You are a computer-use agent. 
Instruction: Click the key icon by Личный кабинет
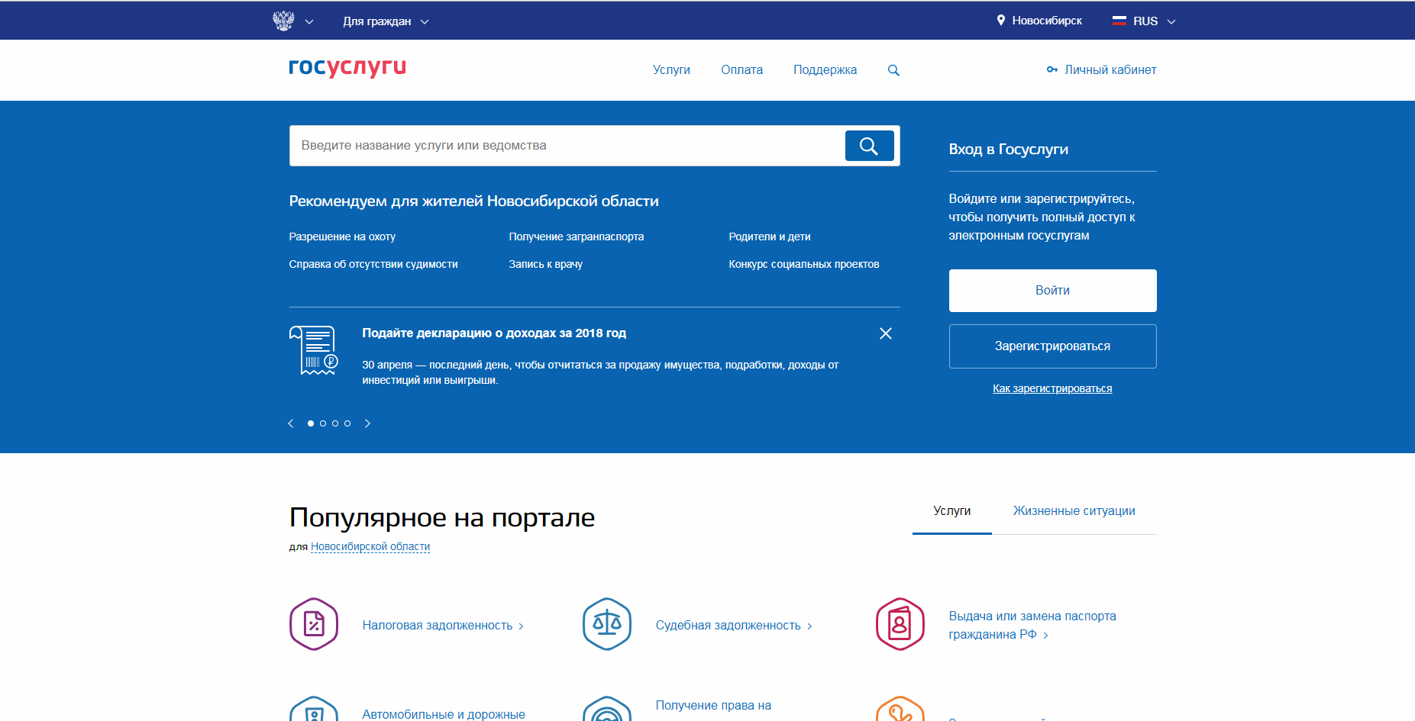coord(1052,69)
